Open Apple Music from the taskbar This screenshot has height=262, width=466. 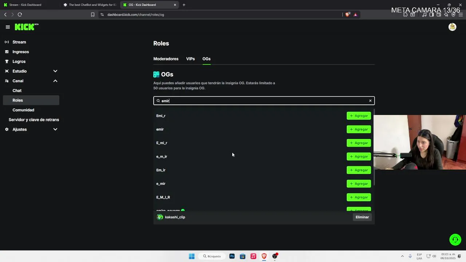click(253, 256)
